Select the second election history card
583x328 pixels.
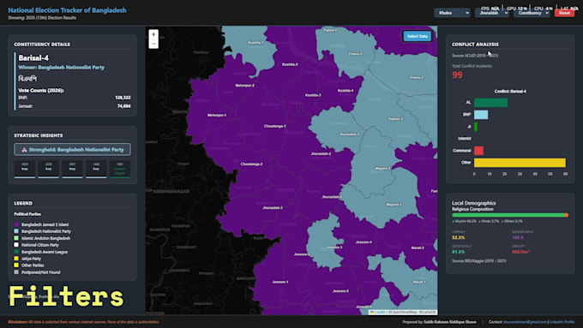pyautogui.click(x=48, y=169)
